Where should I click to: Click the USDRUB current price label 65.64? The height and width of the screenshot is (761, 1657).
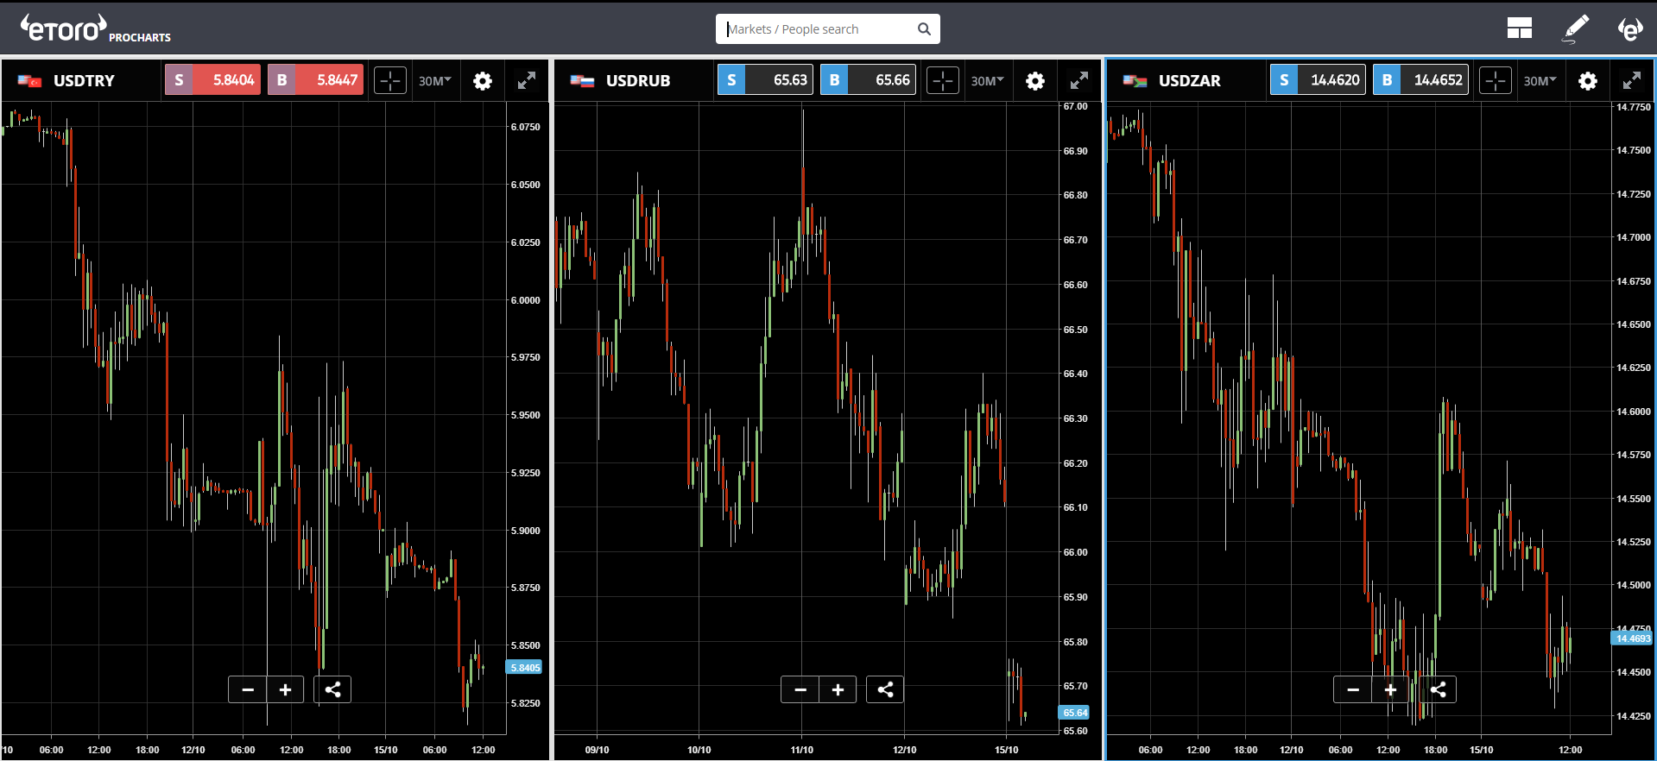pyautogui.click(x=1075, y=713)
